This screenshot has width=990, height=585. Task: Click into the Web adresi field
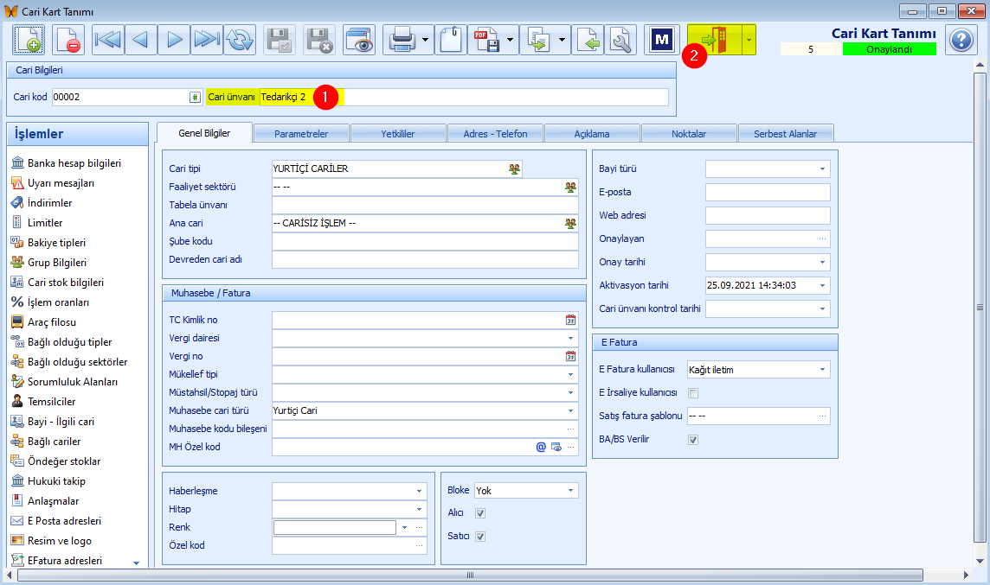coord(767,215)
